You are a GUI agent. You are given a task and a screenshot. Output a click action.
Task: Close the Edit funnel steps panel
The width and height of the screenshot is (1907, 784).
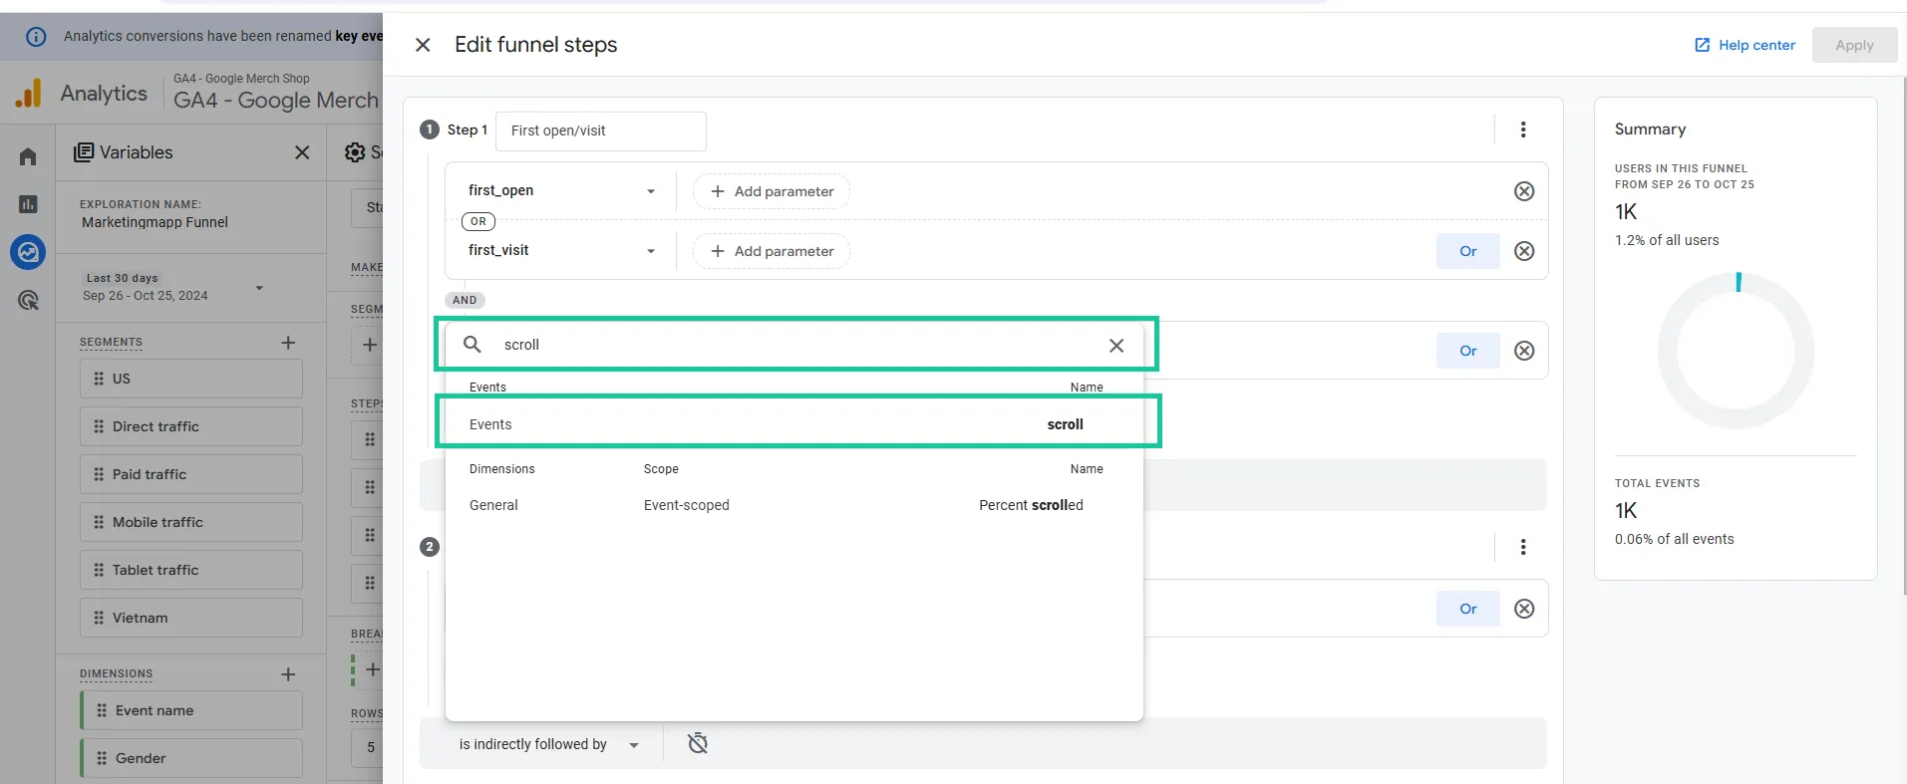click(423, 45)
